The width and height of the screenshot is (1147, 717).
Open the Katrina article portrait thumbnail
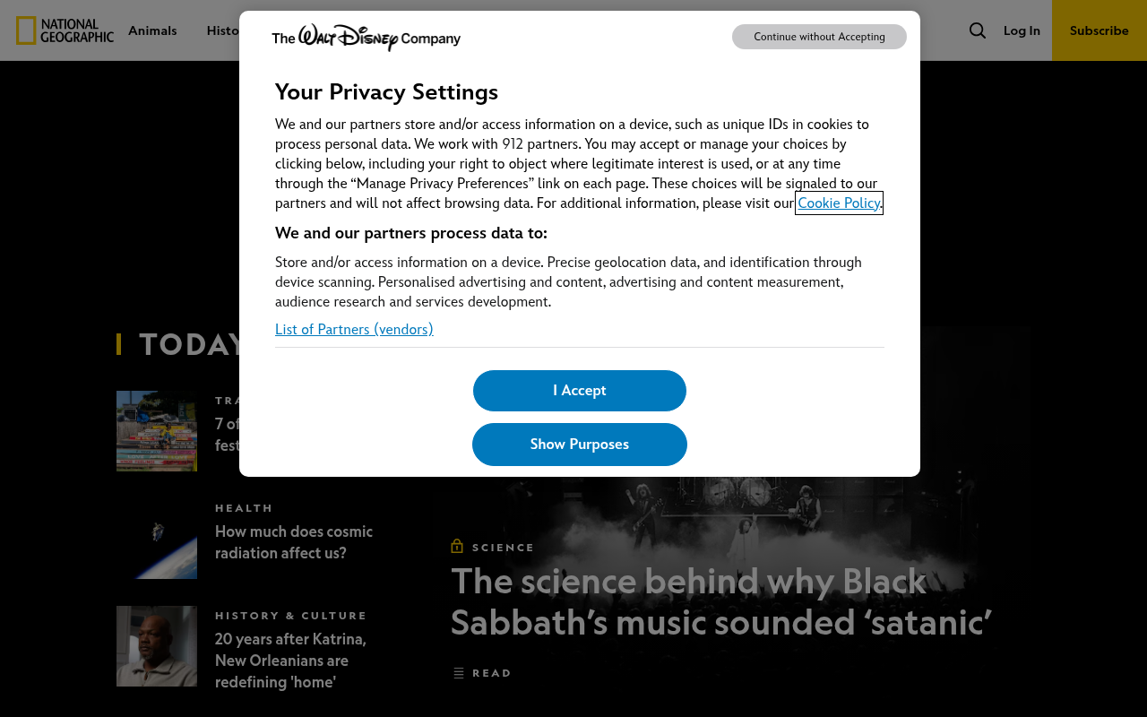click(157, 646)
